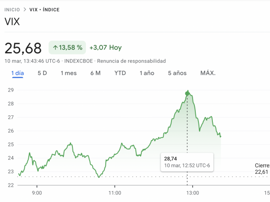
Task: Click timestamp 10 mar, 13:43:46 UTC-6
Action: [x=32, y=61]
